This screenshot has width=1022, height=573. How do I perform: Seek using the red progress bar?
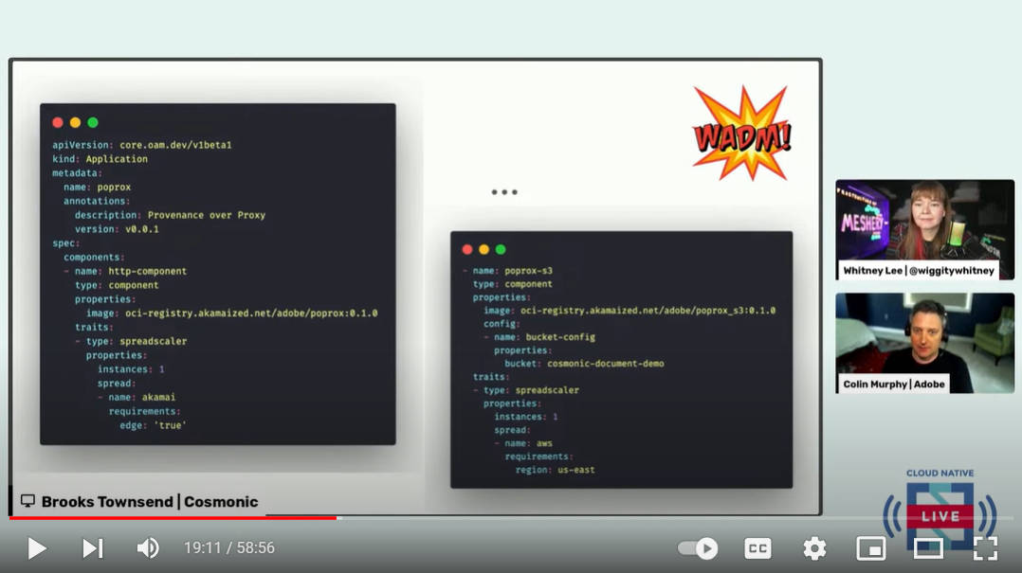[x=173, y=518]
